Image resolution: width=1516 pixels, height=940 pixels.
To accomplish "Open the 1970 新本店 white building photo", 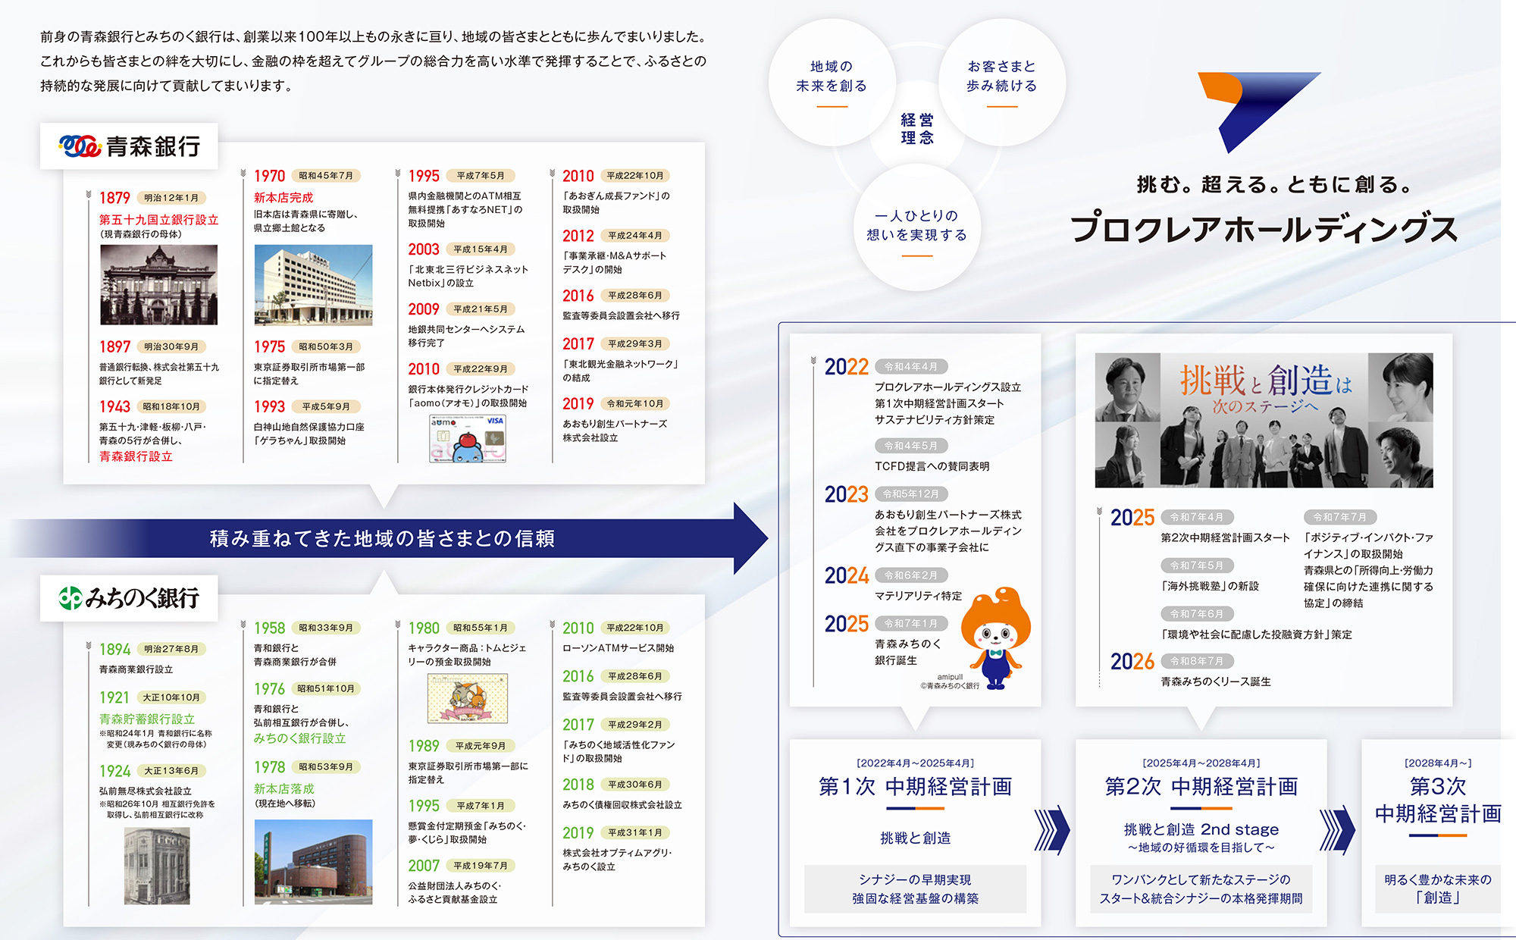I will coord(313,285).
